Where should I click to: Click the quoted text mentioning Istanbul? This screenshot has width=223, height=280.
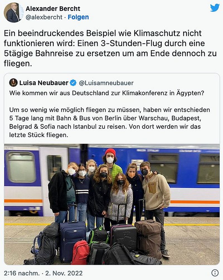110,122
